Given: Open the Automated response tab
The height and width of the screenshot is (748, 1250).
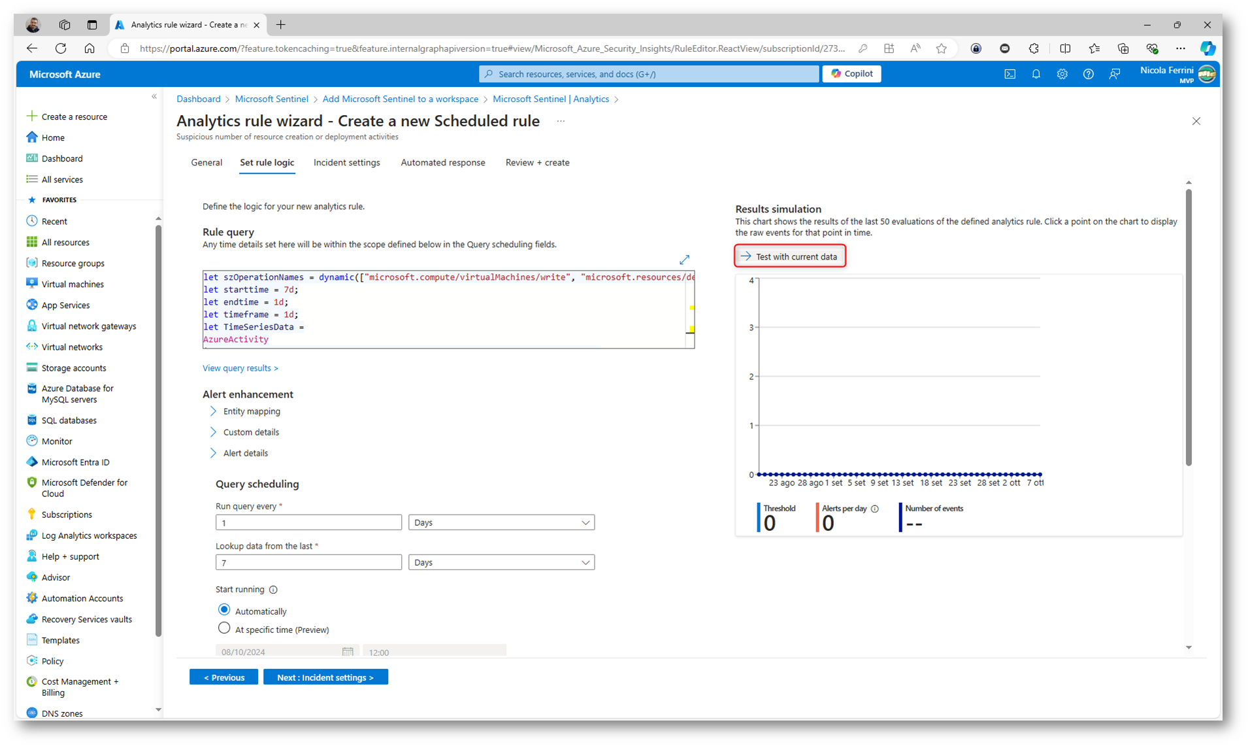Looking at the screenshot, I should (442, 163).
